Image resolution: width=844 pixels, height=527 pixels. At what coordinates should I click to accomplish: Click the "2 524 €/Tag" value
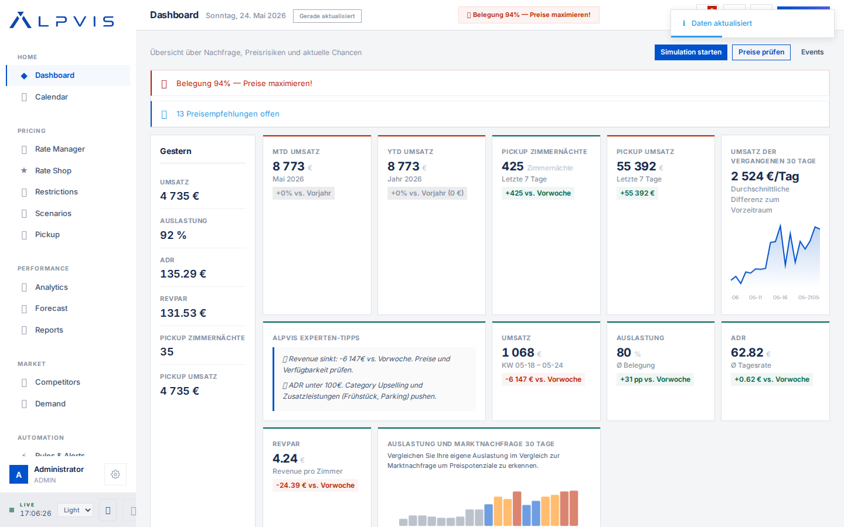[x=765, y=176]
